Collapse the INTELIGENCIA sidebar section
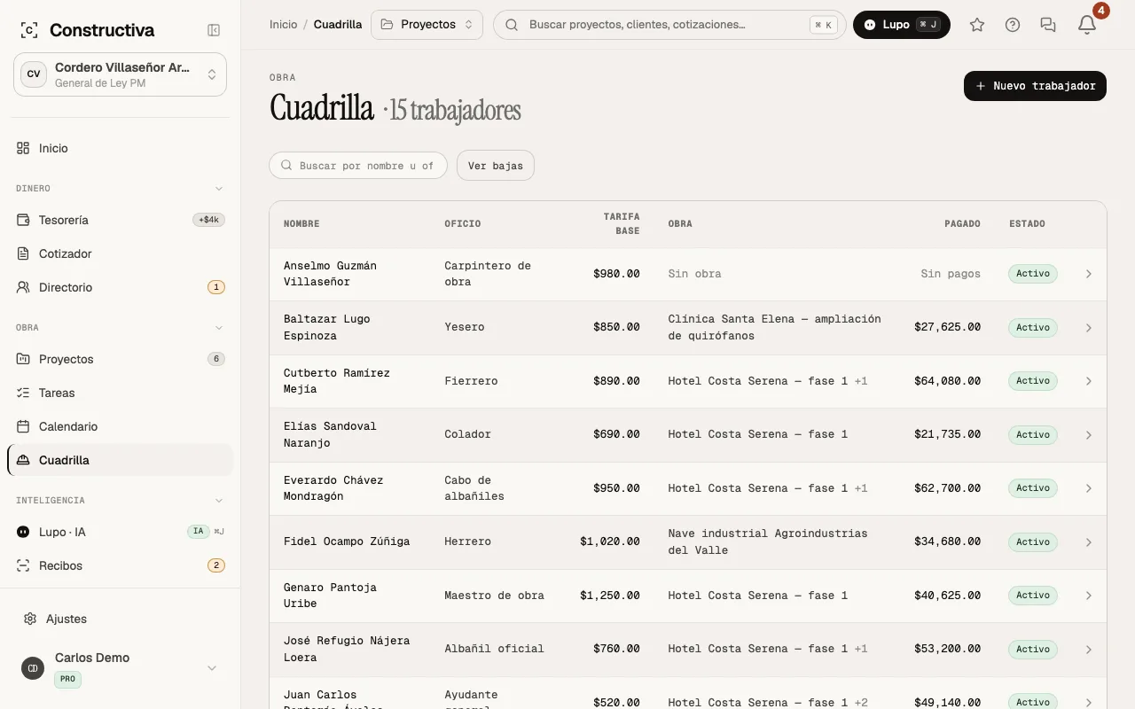This screenshot has width=1135, height=709. coord(219,501)
